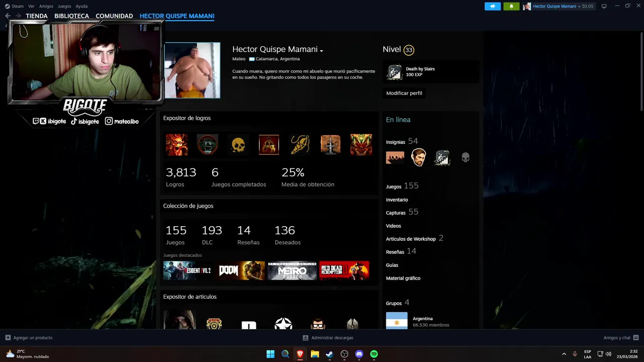This screenshot has width=644, height=362.
Task: Click the Steam big picture monitor icon
Action: 604,6
